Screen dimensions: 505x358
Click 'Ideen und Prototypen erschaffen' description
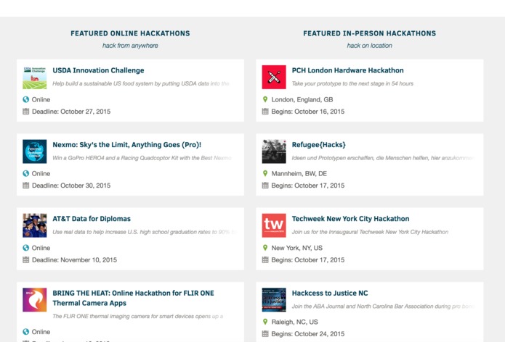(x=383, y=158)
